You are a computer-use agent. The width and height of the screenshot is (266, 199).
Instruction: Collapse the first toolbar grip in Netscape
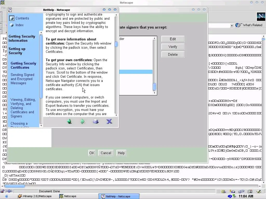[1, 17]
